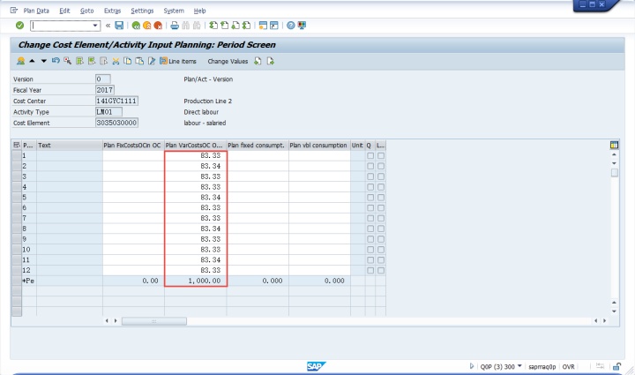
Task: Click the Plan fixed consumpt. column header
Action: click(x=258, y=145)
